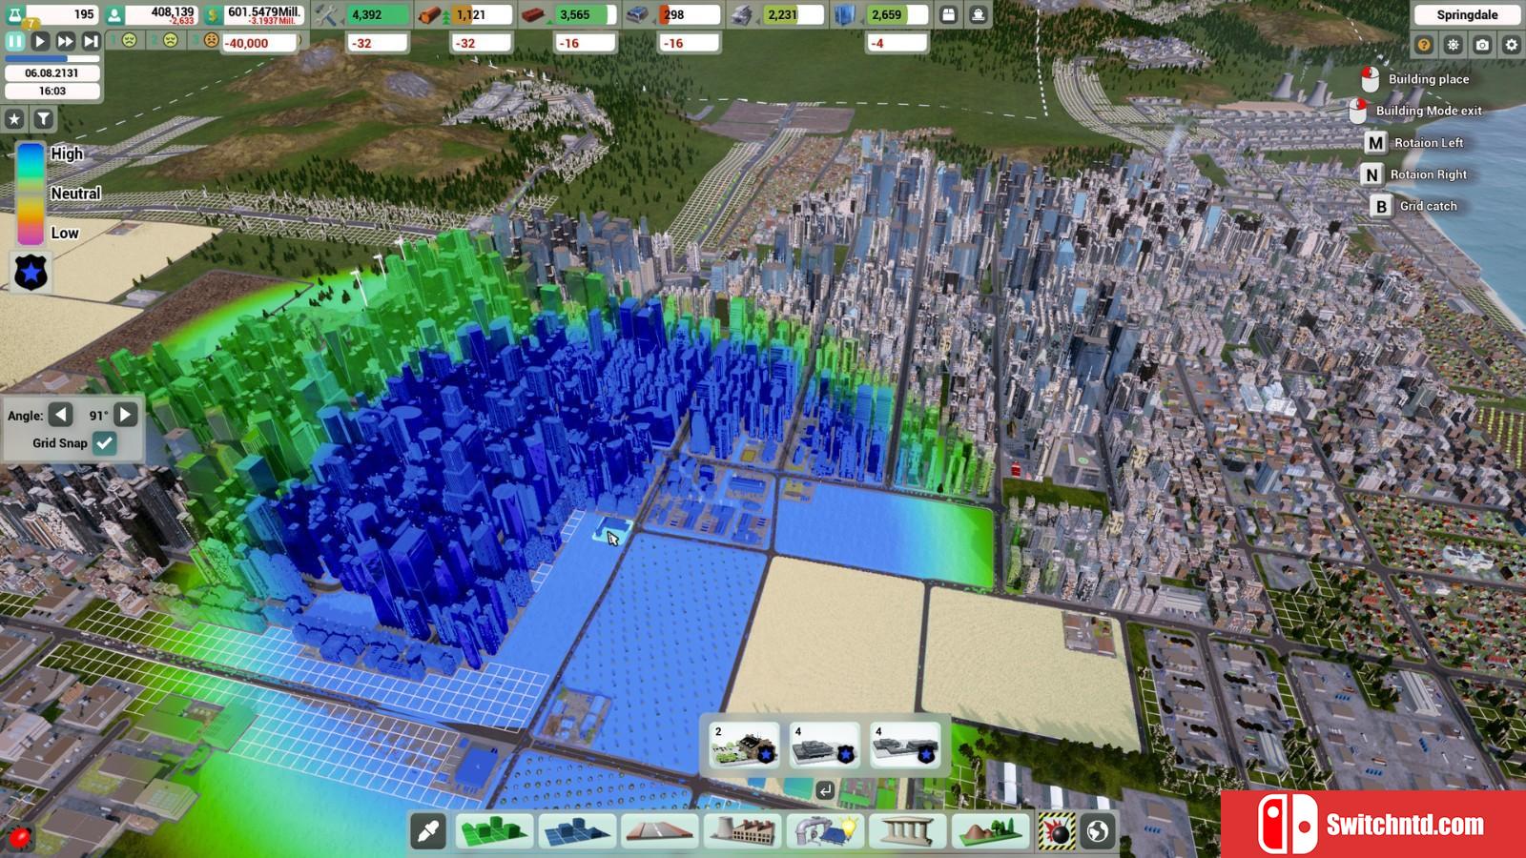Click the research points value 195

[x=63, y=14]
